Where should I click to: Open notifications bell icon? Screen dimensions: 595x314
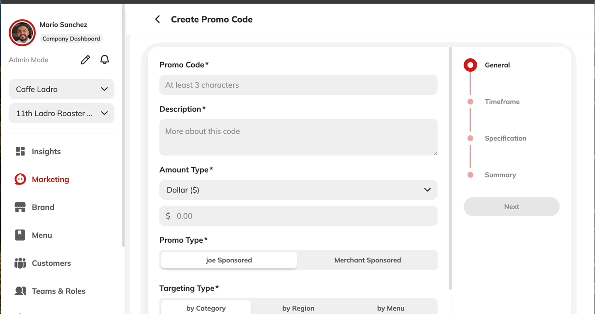point(104,60)
